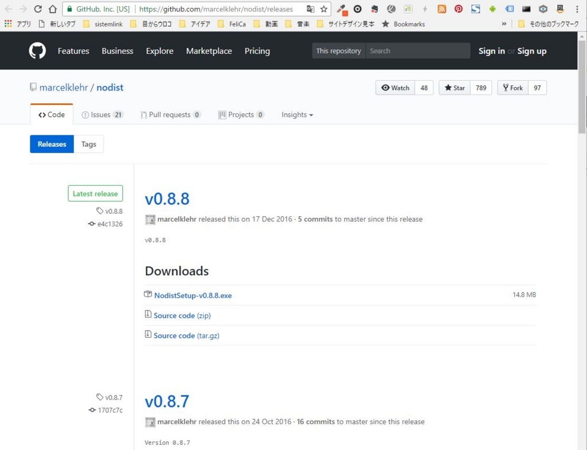Open Business in the GitHub header
This screenshot has width=587, height=450.
(118, 51)
